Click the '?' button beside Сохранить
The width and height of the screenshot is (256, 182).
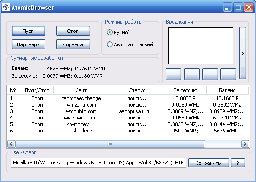pyautogui.click(x=238, y=163)
